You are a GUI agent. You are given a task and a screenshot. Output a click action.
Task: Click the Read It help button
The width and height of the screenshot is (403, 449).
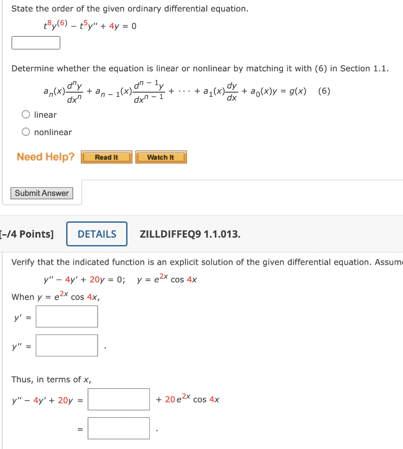pos(106,157)
